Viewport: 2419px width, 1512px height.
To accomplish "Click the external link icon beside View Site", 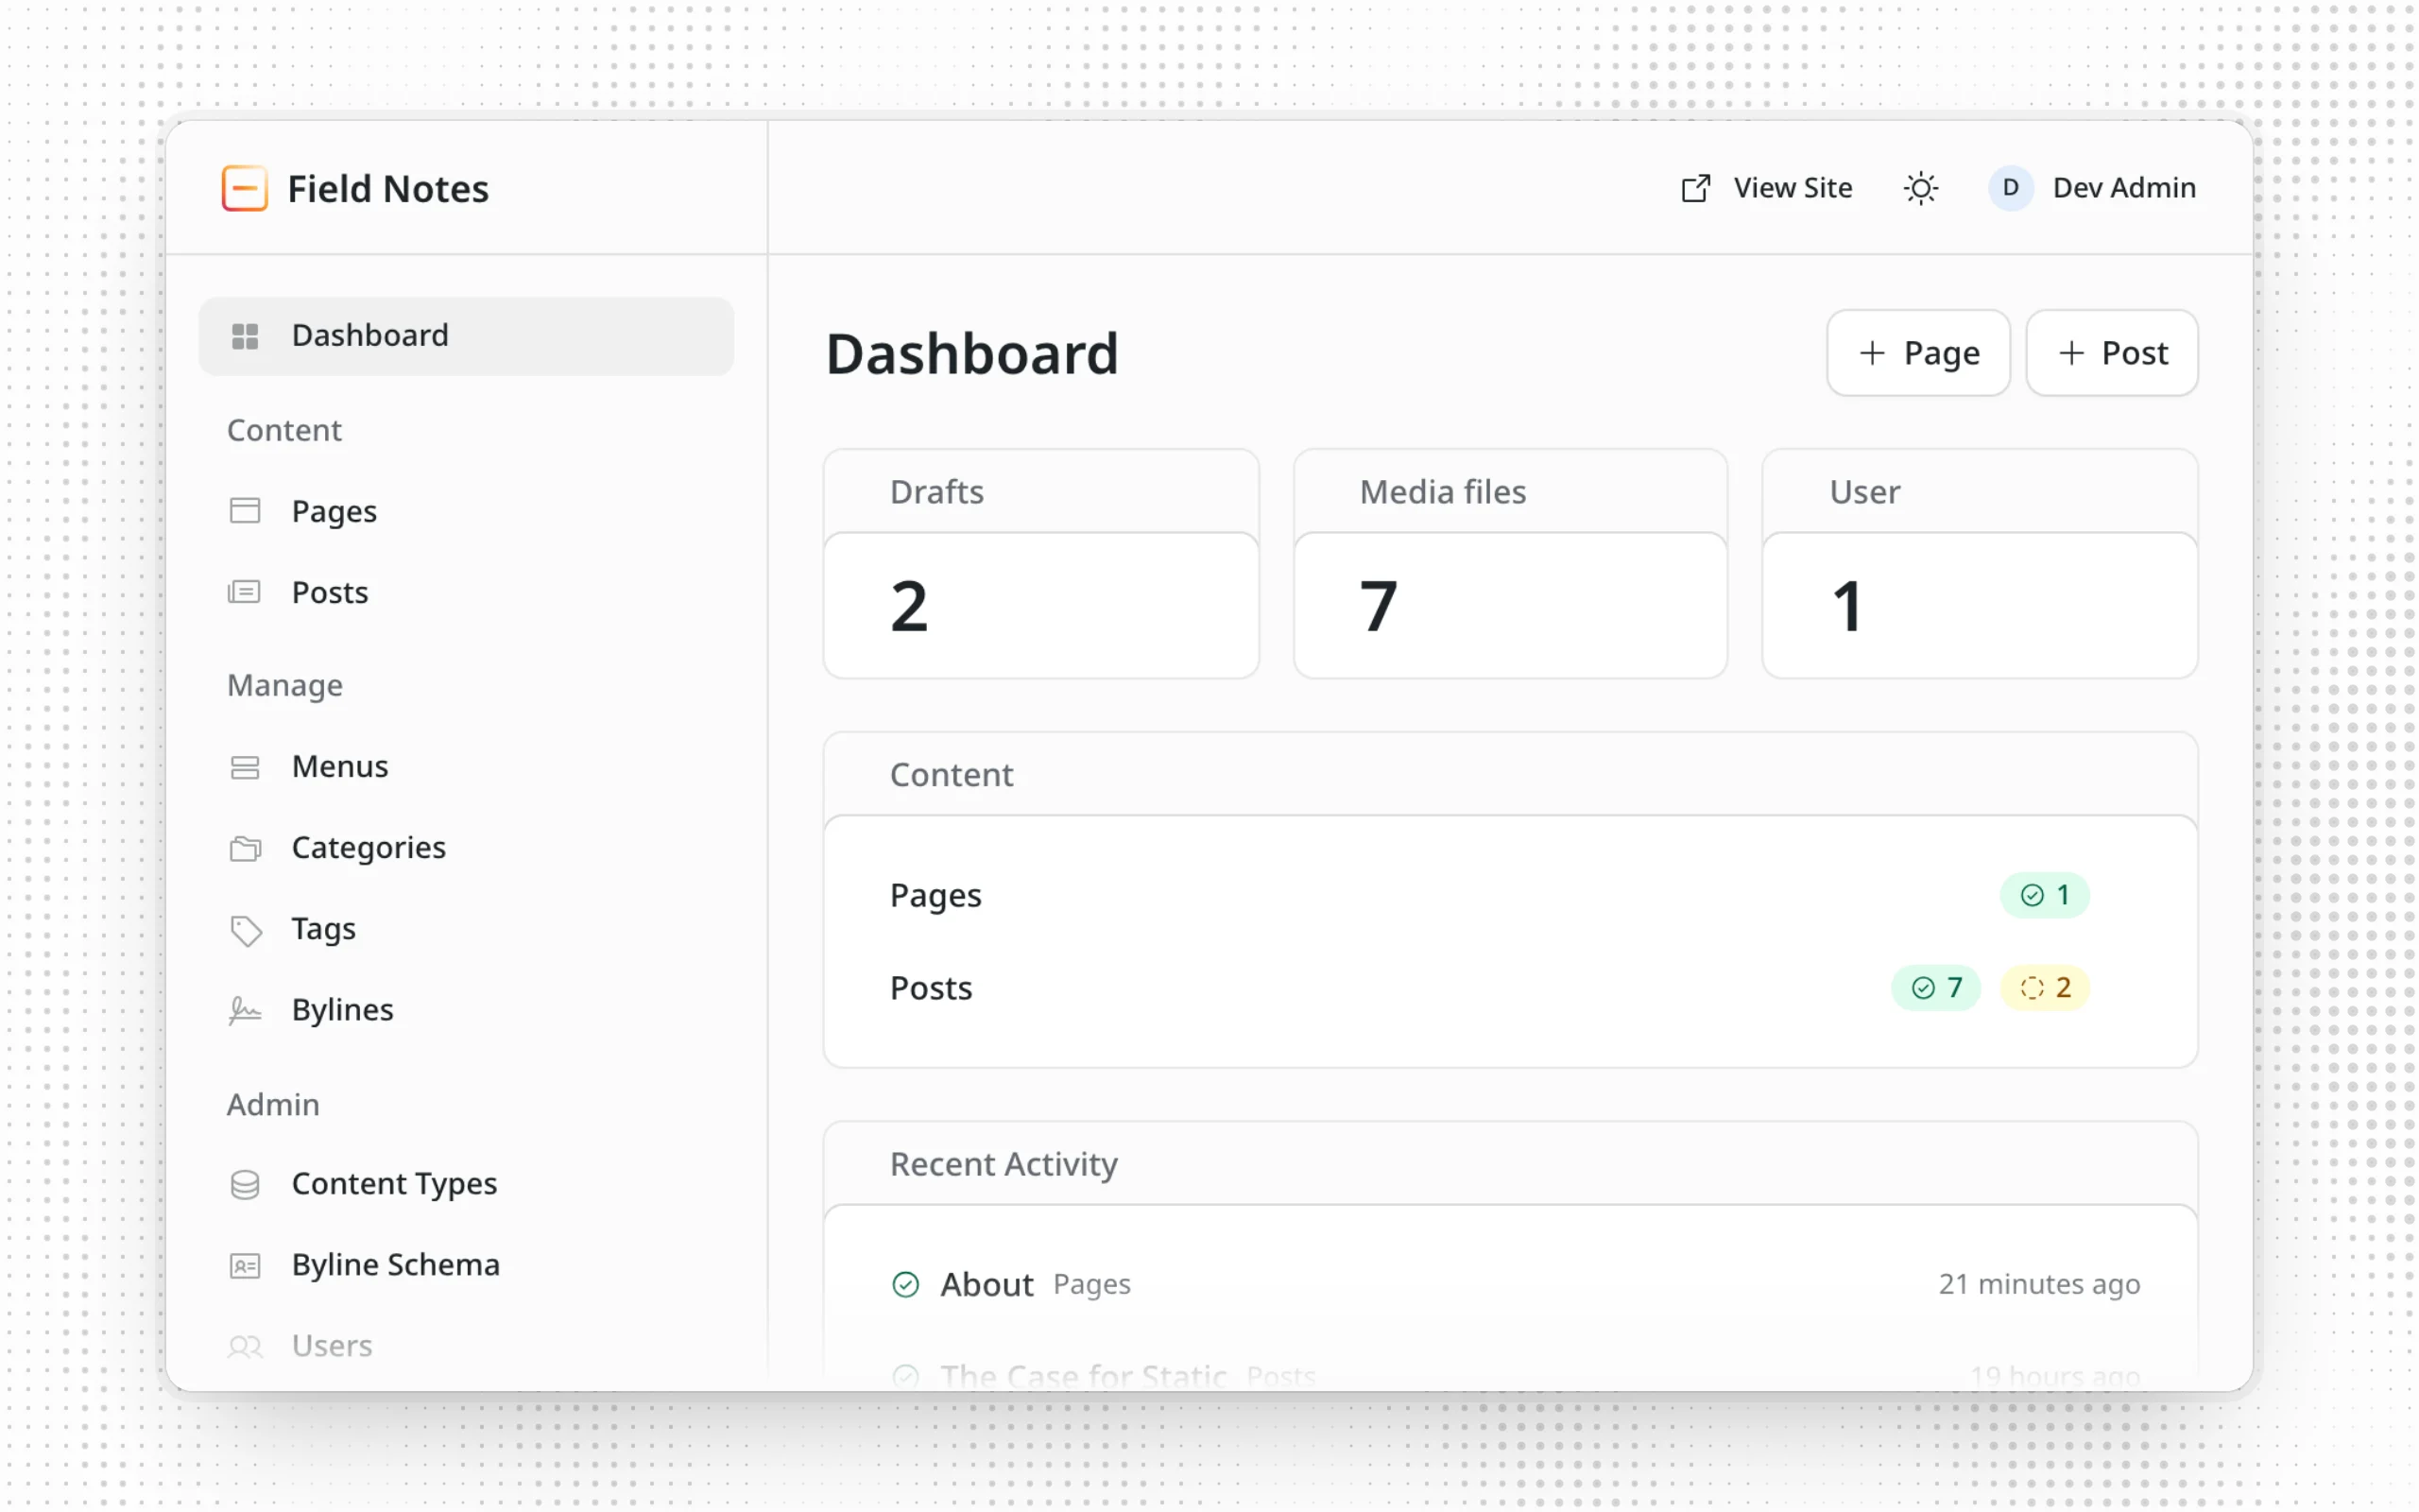I will click(x=1696, y=188).
